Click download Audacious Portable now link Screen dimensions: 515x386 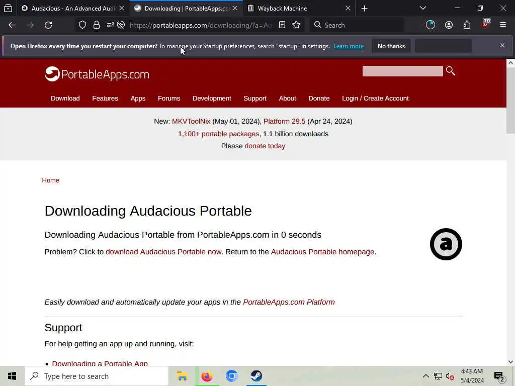(163, 252)
